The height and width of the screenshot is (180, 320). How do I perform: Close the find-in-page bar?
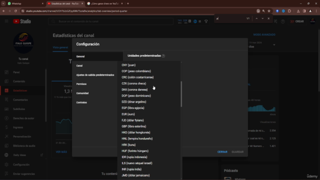click(268, 18)
